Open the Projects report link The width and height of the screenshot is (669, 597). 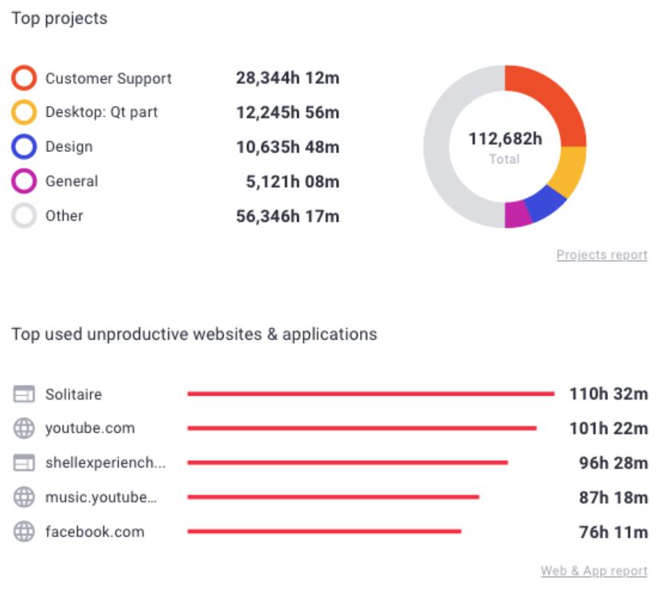pos(602,255)
